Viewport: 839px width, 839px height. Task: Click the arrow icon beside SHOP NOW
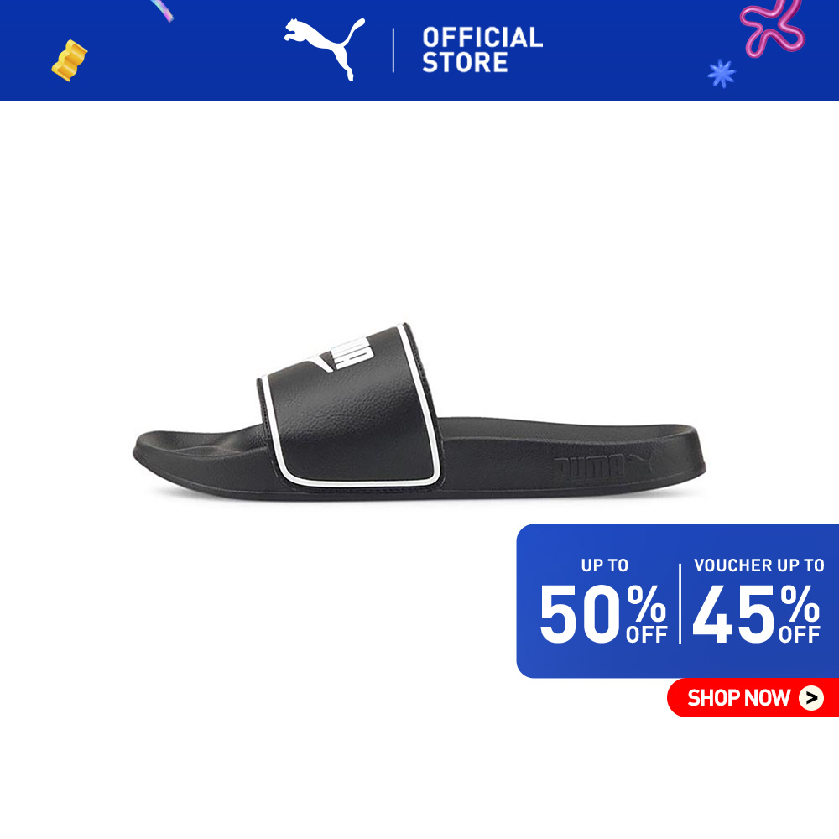[811, 698]
